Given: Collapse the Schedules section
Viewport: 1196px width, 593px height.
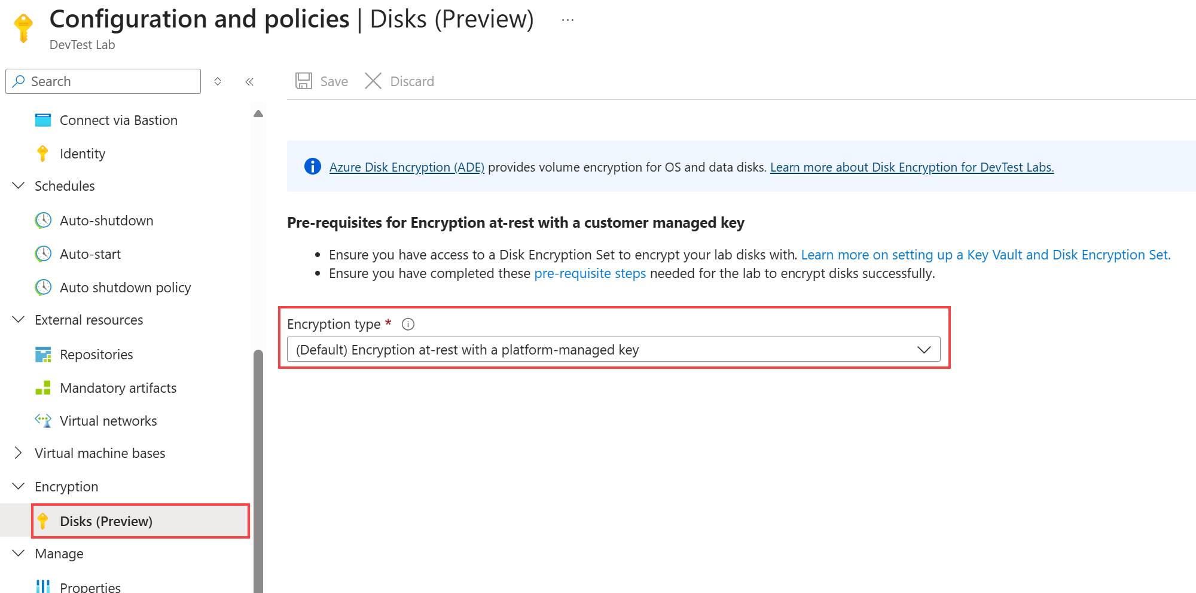Looking at the screenshot, I should click(19, 186).
